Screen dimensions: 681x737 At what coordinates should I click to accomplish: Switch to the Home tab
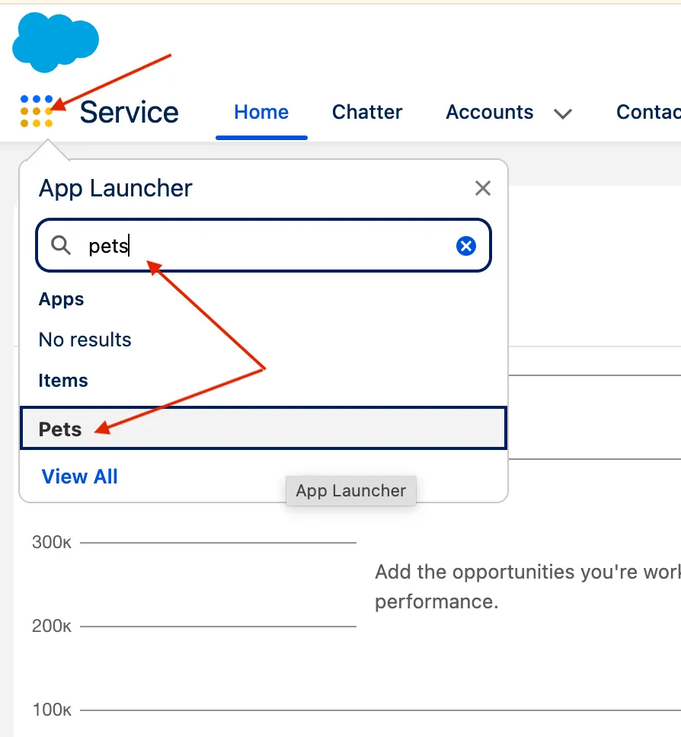click(261, 112)
